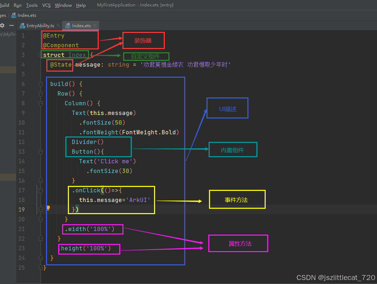The image size is (377, 284).
Task: Click the fold end marker on line 25
Action: [x=41, y=268]
